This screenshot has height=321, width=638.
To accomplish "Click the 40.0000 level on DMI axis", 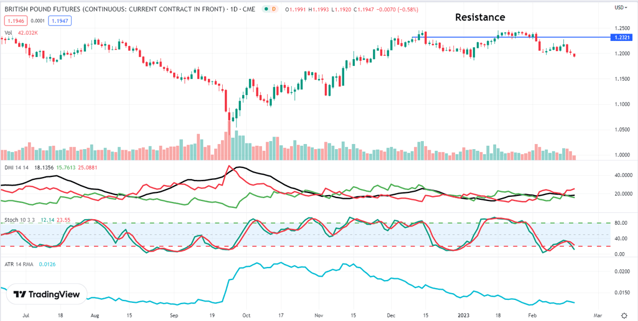I will tap(622, 175).
